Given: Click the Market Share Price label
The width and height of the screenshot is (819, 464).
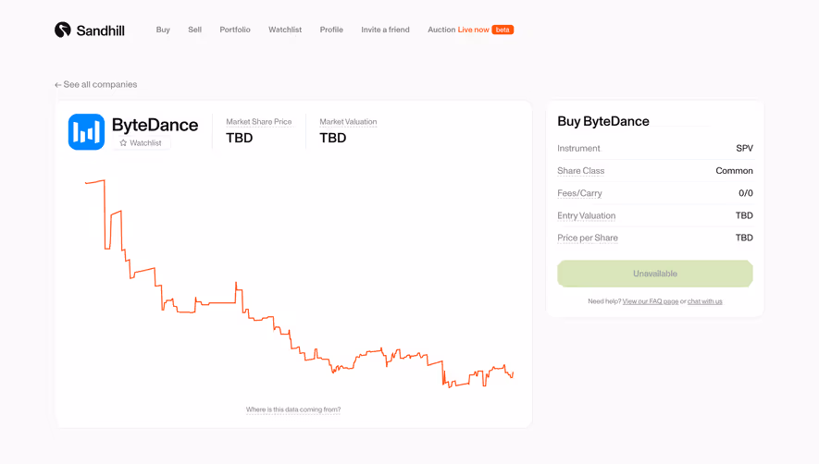Looking at the screenshot, I should 258,122.
